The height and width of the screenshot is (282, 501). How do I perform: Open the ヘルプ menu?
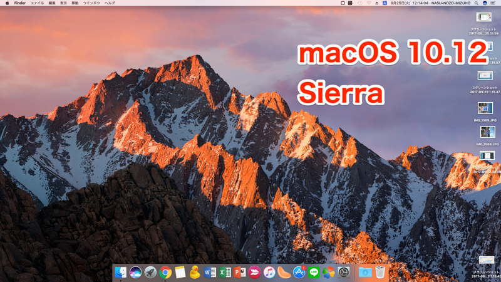point(110,3)
